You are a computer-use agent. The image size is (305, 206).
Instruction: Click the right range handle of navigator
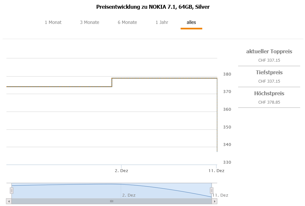point(212,191)
